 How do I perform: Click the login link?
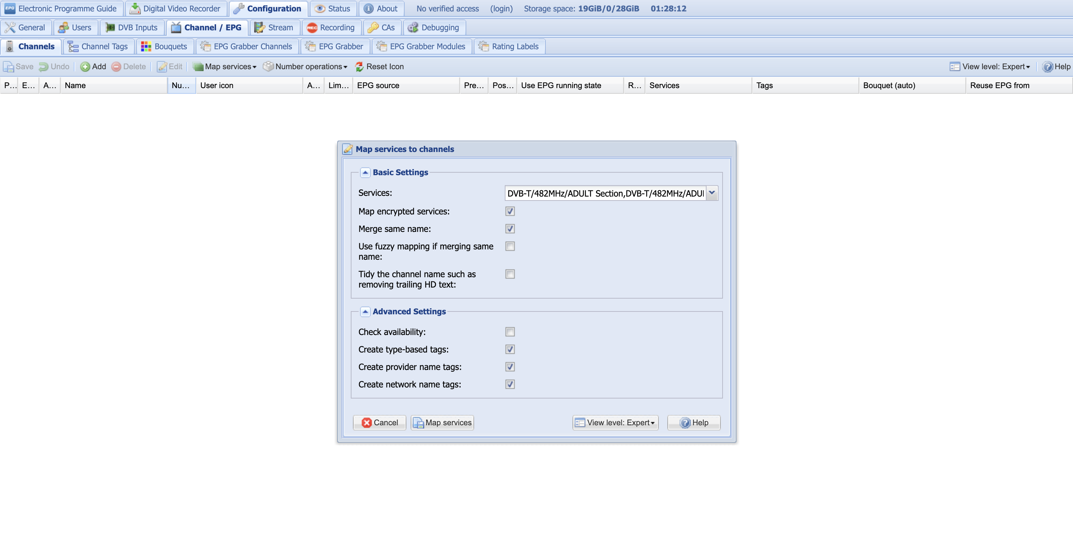501,8
